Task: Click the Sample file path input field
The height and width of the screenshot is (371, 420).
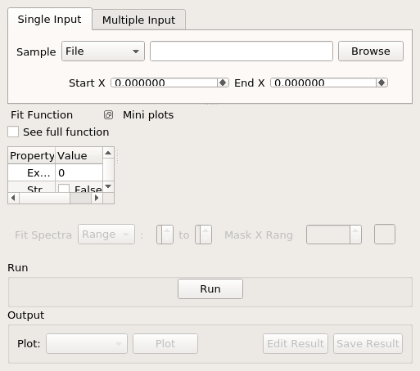Action: 242,51
